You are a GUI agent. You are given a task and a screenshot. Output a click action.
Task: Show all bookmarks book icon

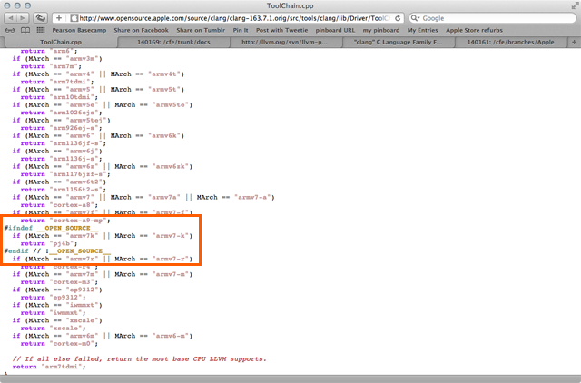[x=24, y=30]
